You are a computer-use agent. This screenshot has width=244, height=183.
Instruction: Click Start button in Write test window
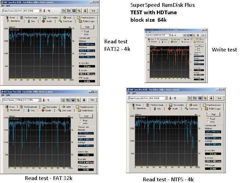click(199, 45)
